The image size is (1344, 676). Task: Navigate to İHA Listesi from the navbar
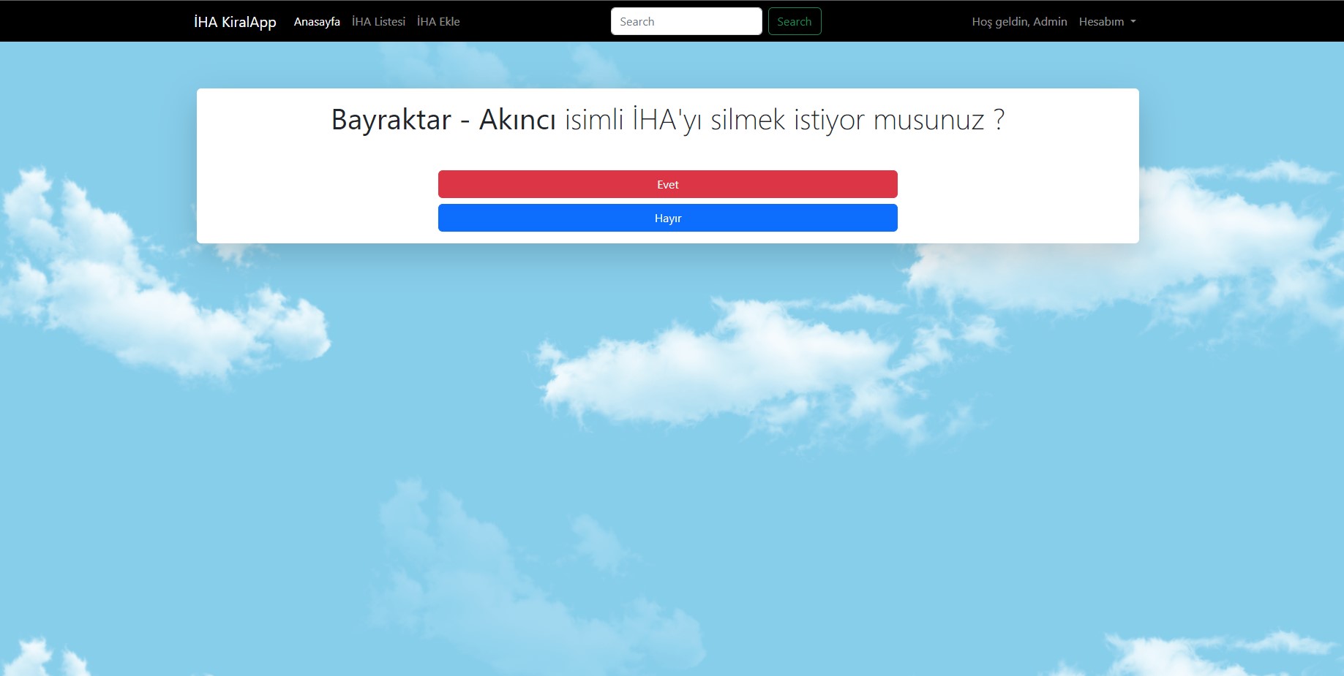[x=378, y=21]
